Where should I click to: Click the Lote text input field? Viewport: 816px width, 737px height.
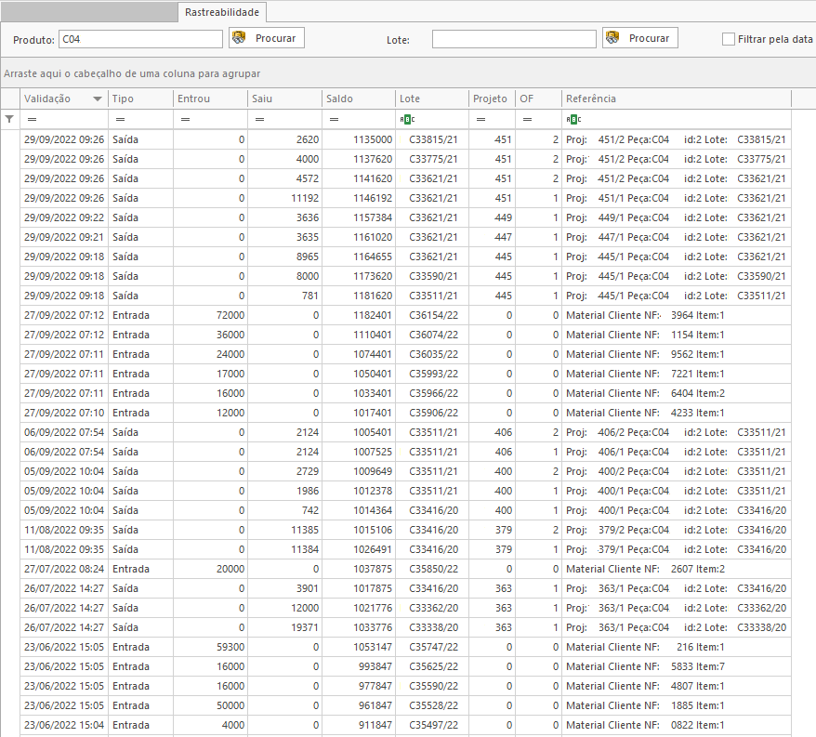pos(514,39)
